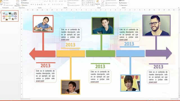Click the Organizar button
Screen dimensions: 180x101
coord(98,3)
